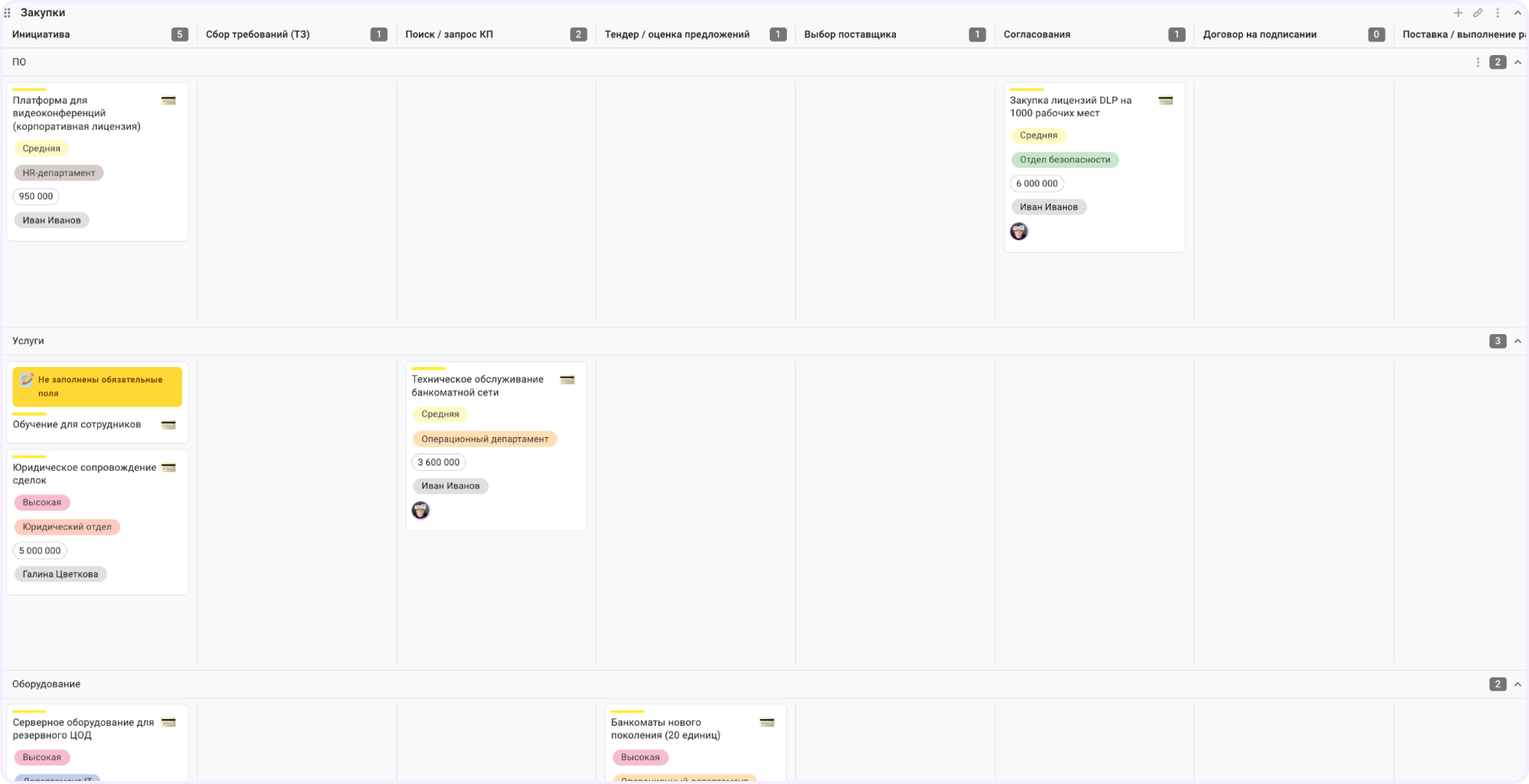Collapse the Закупки board with top chevron
The image size is (1529, 784).
click(1518, 13)
